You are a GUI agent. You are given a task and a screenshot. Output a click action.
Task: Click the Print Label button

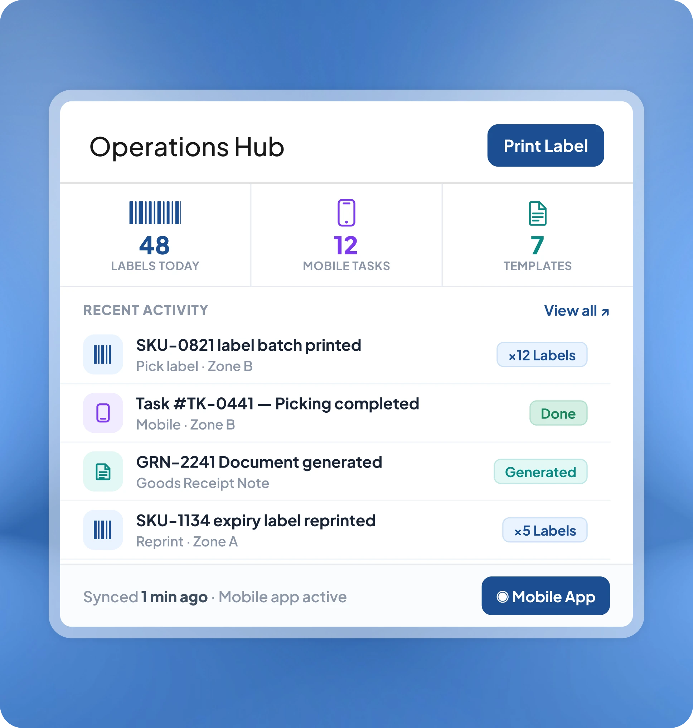point(545,145)
